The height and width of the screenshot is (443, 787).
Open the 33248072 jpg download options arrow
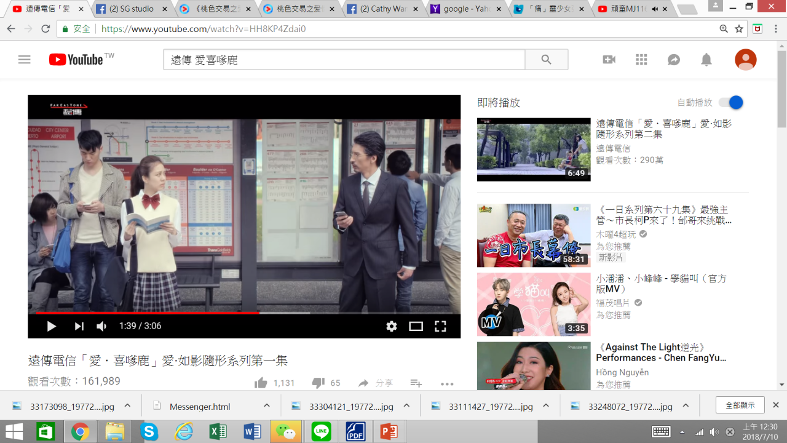686,406
